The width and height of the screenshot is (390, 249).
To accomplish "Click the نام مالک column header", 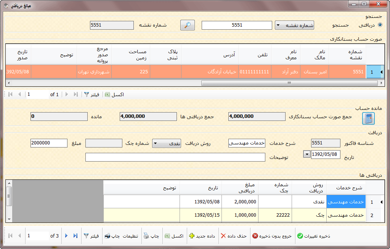I will (x=315, y=55).
